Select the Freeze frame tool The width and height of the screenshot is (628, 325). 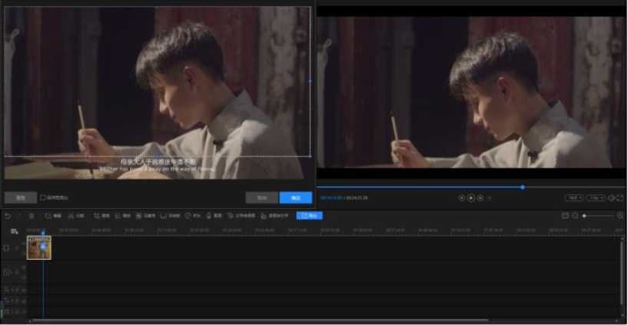coord(170,216)
